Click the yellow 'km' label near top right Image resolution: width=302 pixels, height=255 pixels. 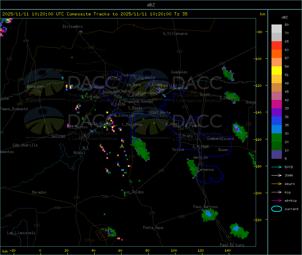click(x=262, y=14)
